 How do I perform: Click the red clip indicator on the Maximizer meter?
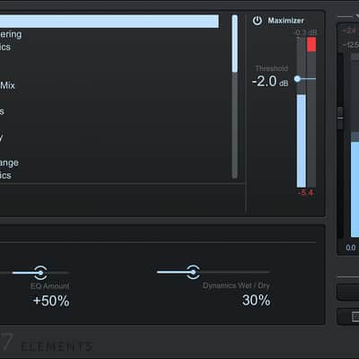[x=311, y=44]
